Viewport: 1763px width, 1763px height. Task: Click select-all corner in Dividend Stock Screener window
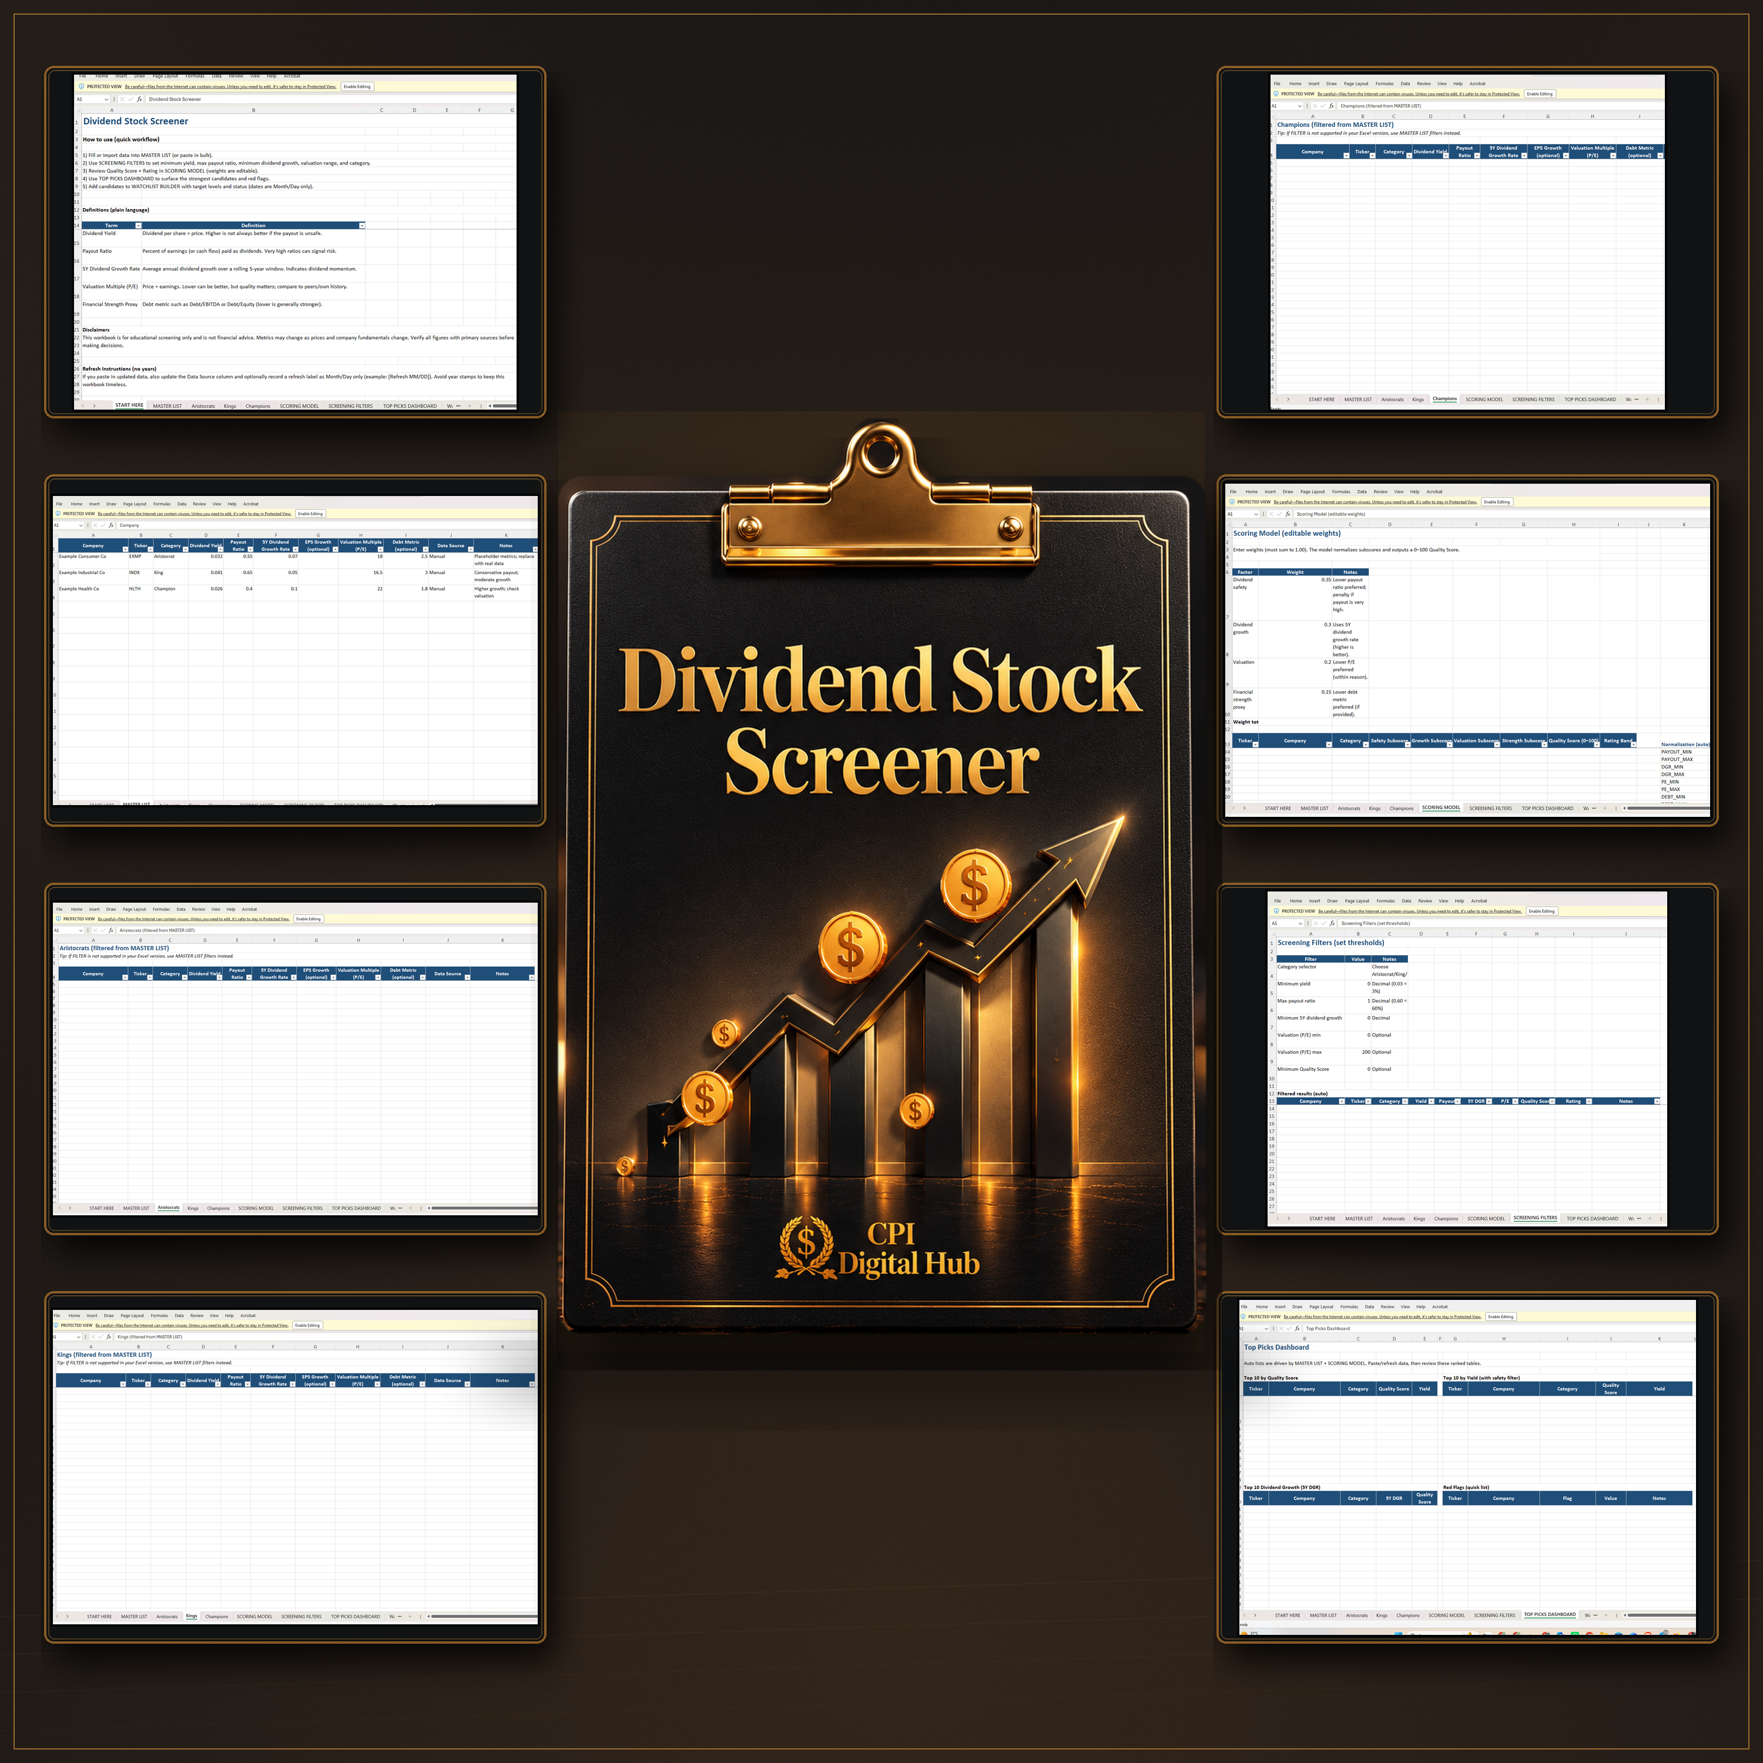(78, 110)
